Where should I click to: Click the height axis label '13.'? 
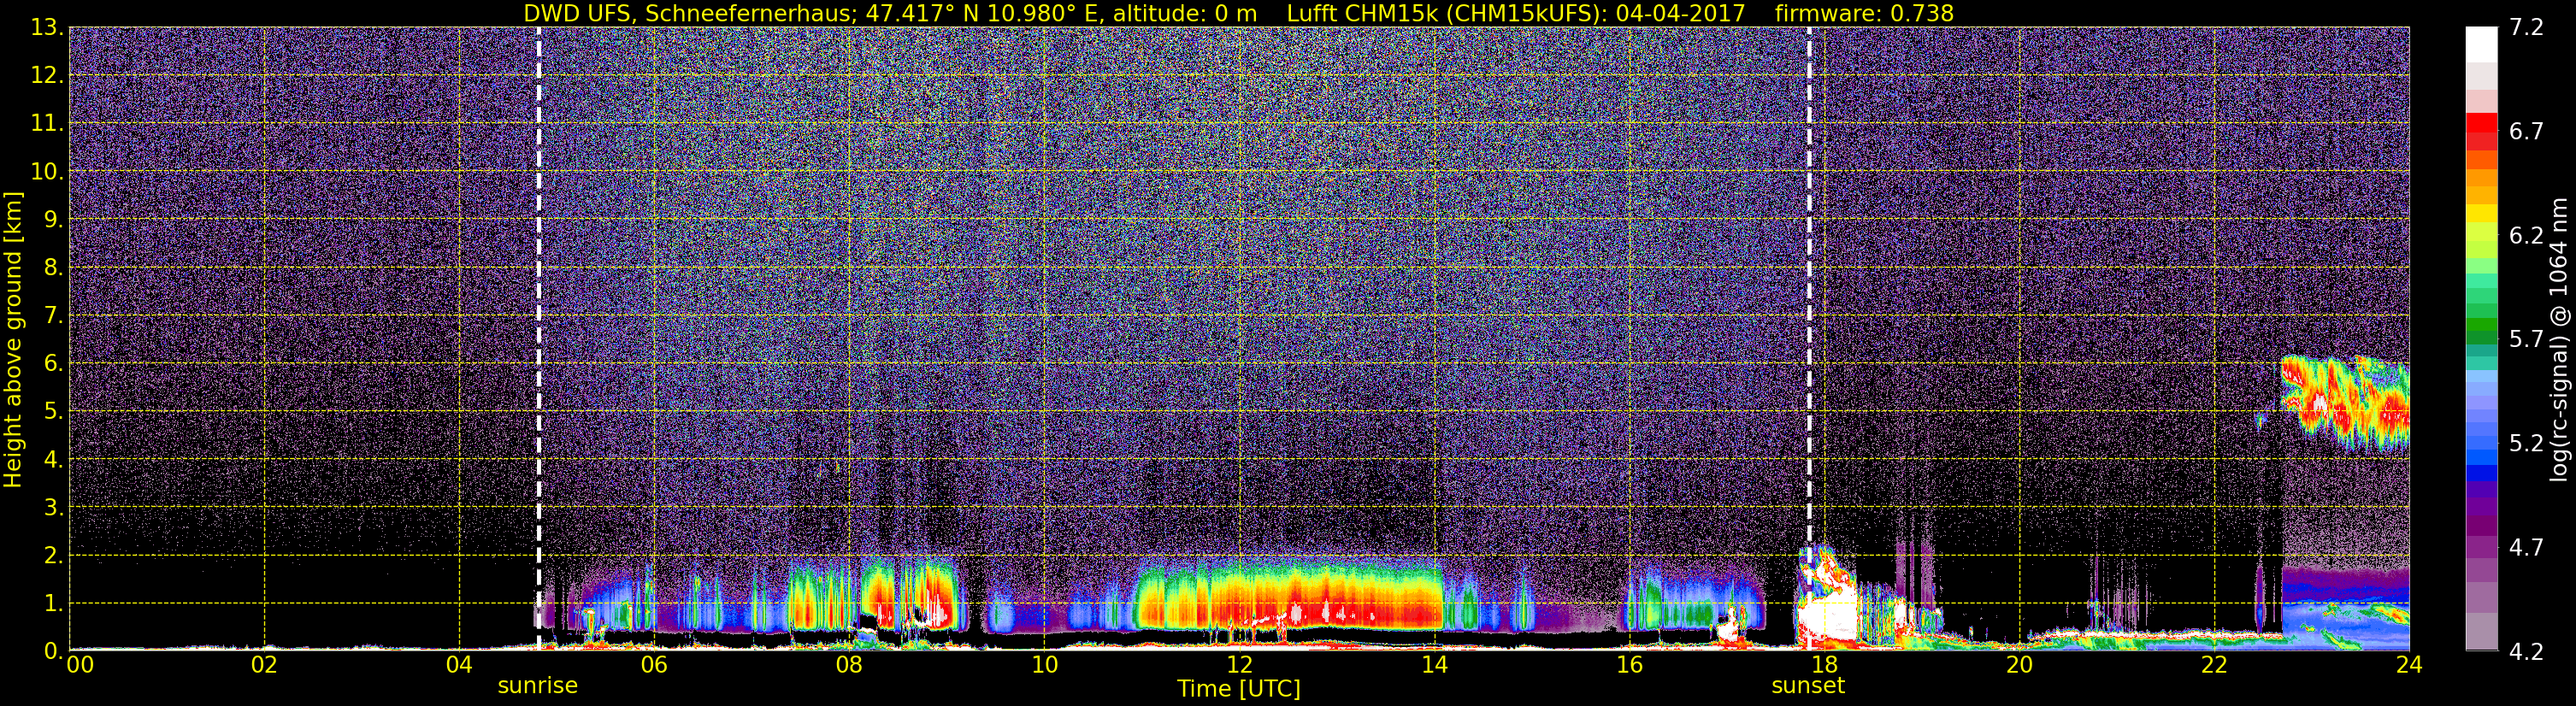click(x=47, y=27)
